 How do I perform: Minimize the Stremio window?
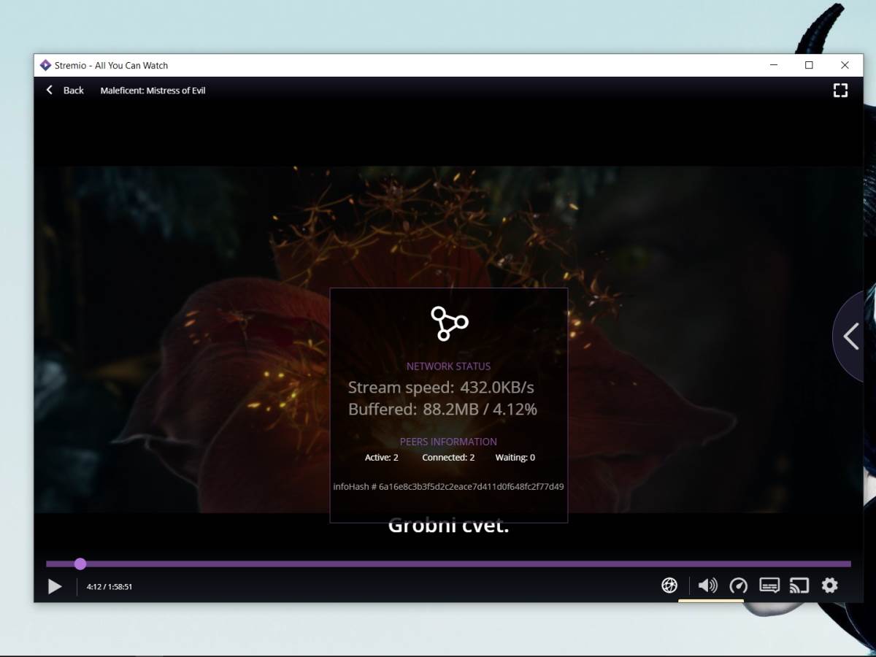(x=774, y=65)
